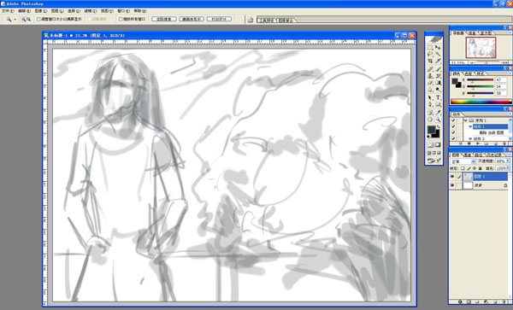The height and width of the screenshot is (310, 513).
Task: Open the 滤镜 (Filter) menu
Action: click(91, 11)
